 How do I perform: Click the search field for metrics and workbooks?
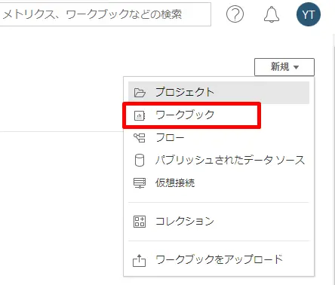click(105, 14)
